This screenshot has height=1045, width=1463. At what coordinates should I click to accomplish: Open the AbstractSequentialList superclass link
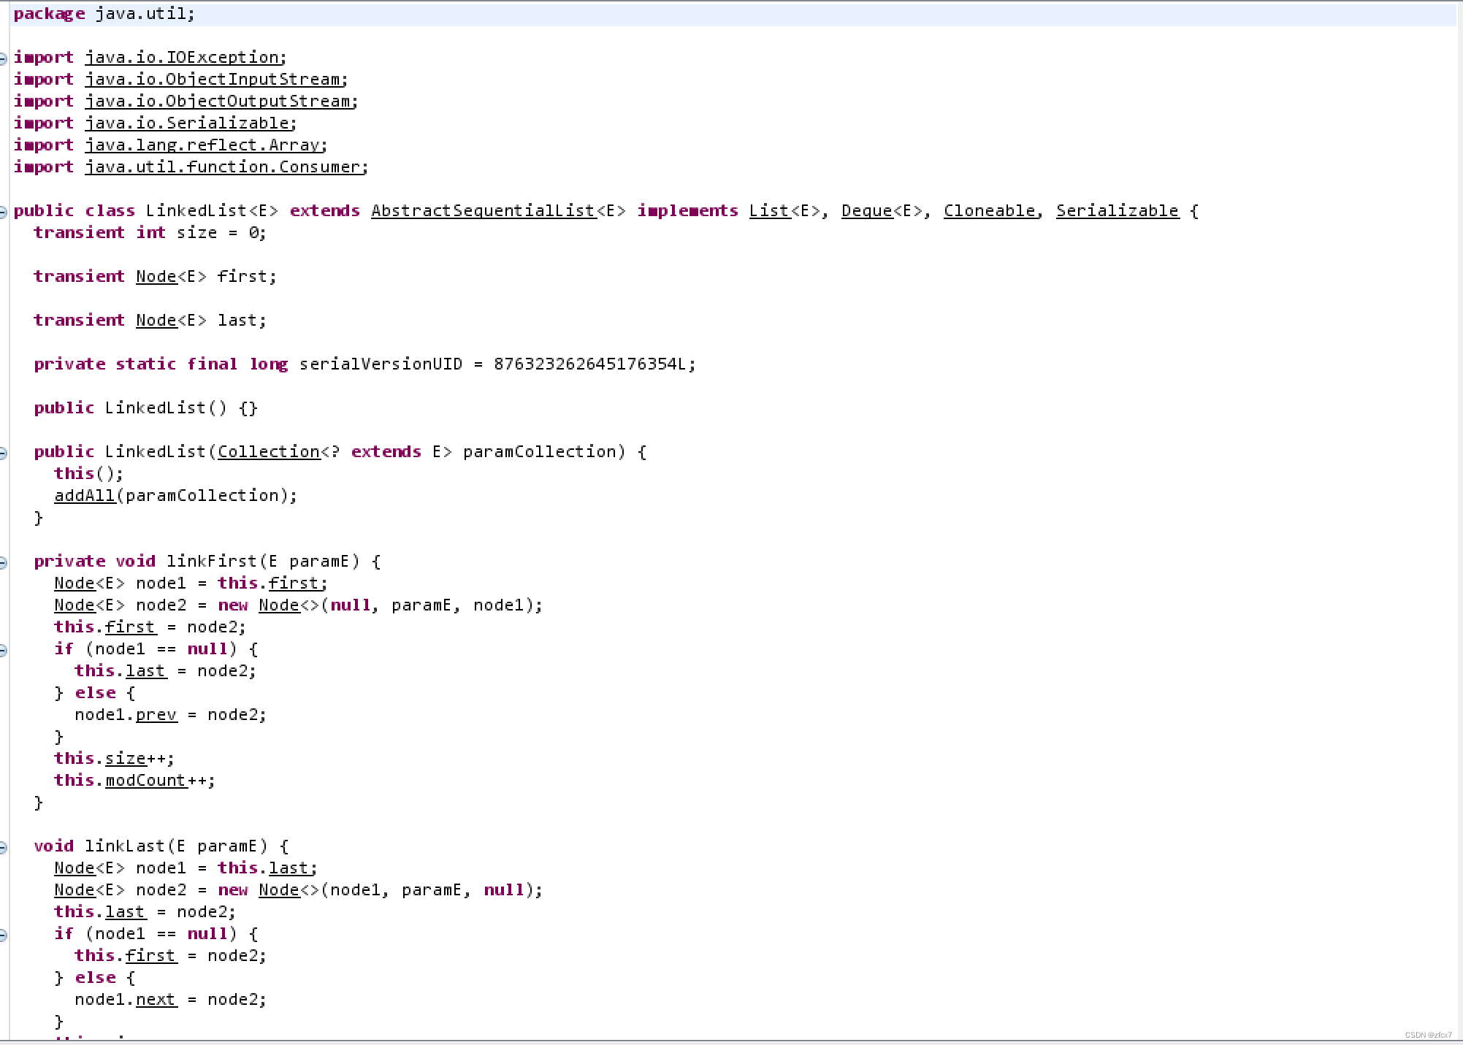tap(482, 211)
